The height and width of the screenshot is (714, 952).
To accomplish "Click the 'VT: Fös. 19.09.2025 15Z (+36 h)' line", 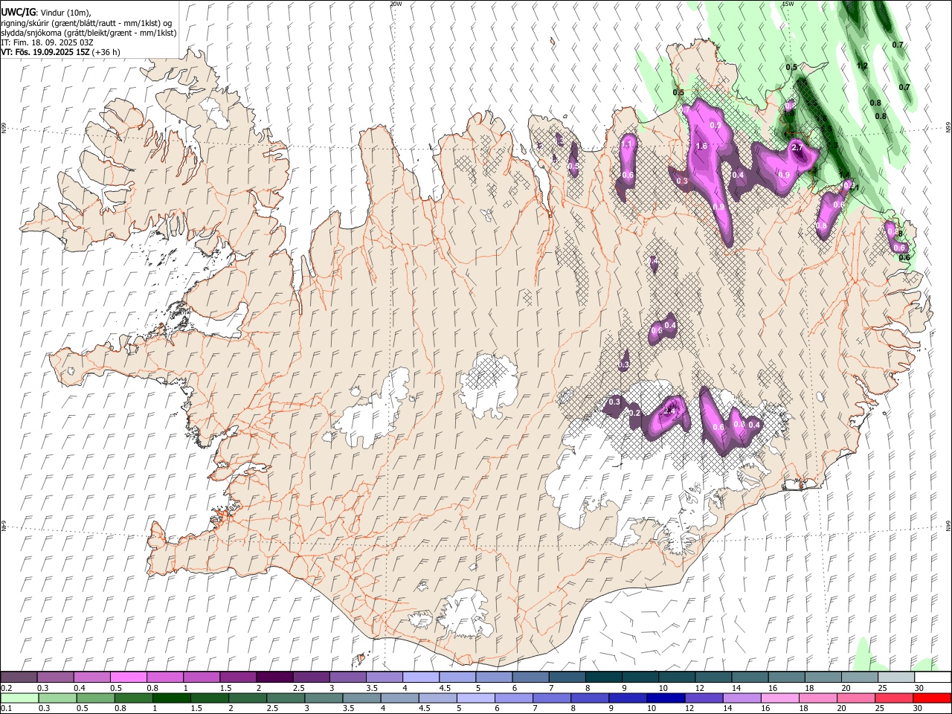I will 61,52.
